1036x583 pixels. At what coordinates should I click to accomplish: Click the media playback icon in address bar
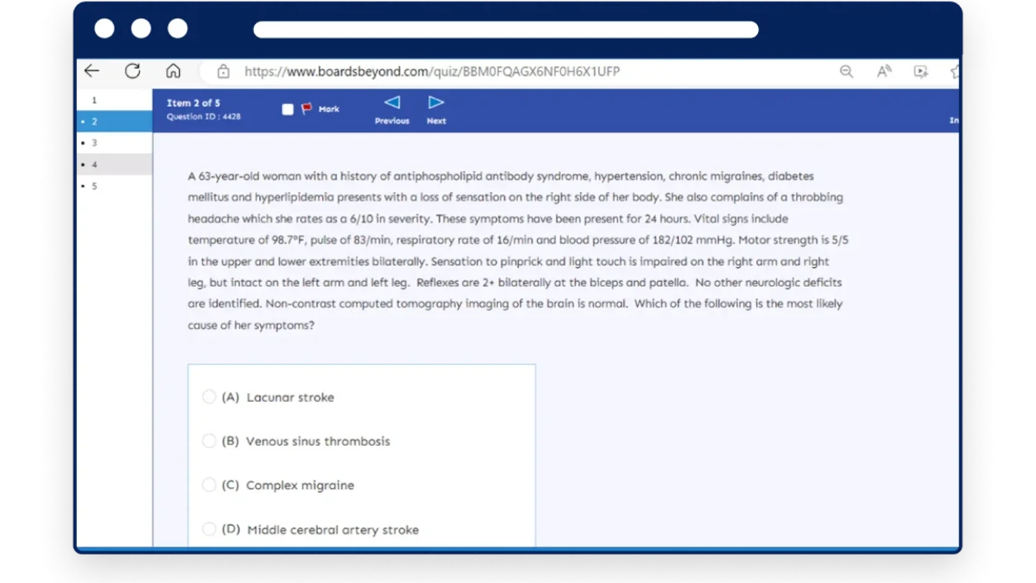[920, 71]
